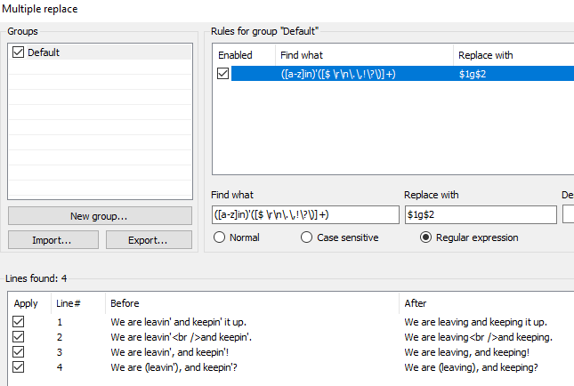Disable the enabled checkbox for the rule

[222, 74]
